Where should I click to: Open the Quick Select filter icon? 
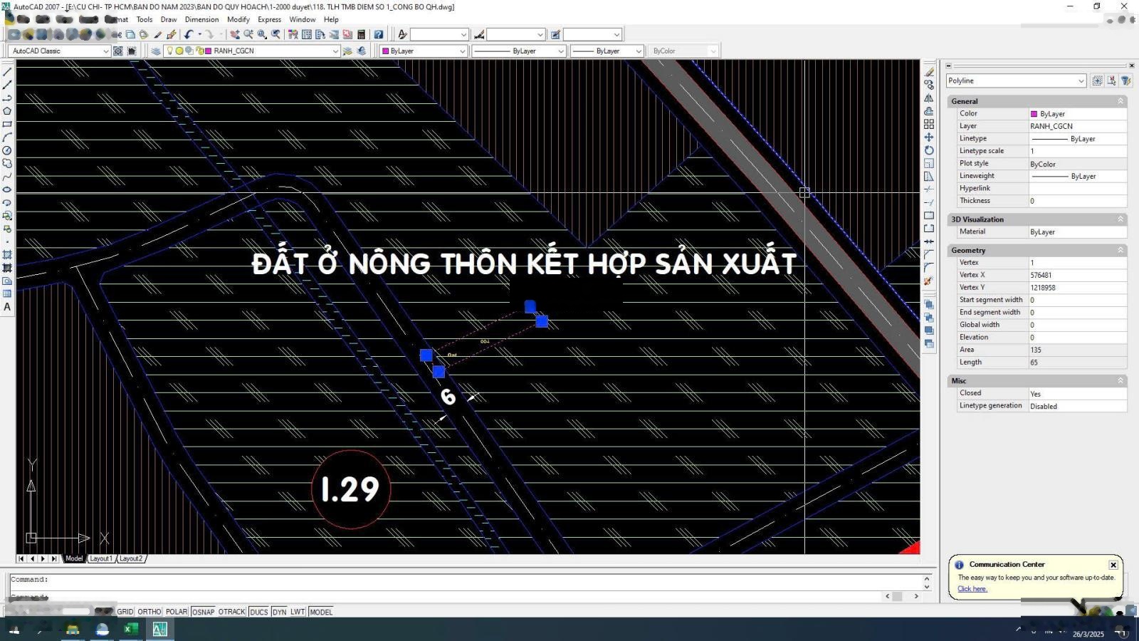coord(1125,80)
